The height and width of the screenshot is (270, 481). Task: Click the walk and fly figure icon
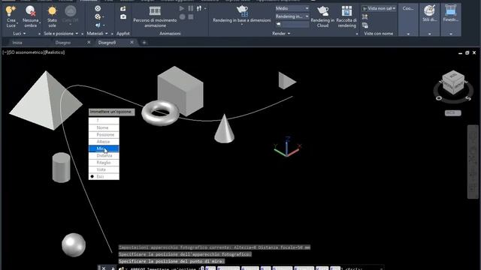click(199, 8)
